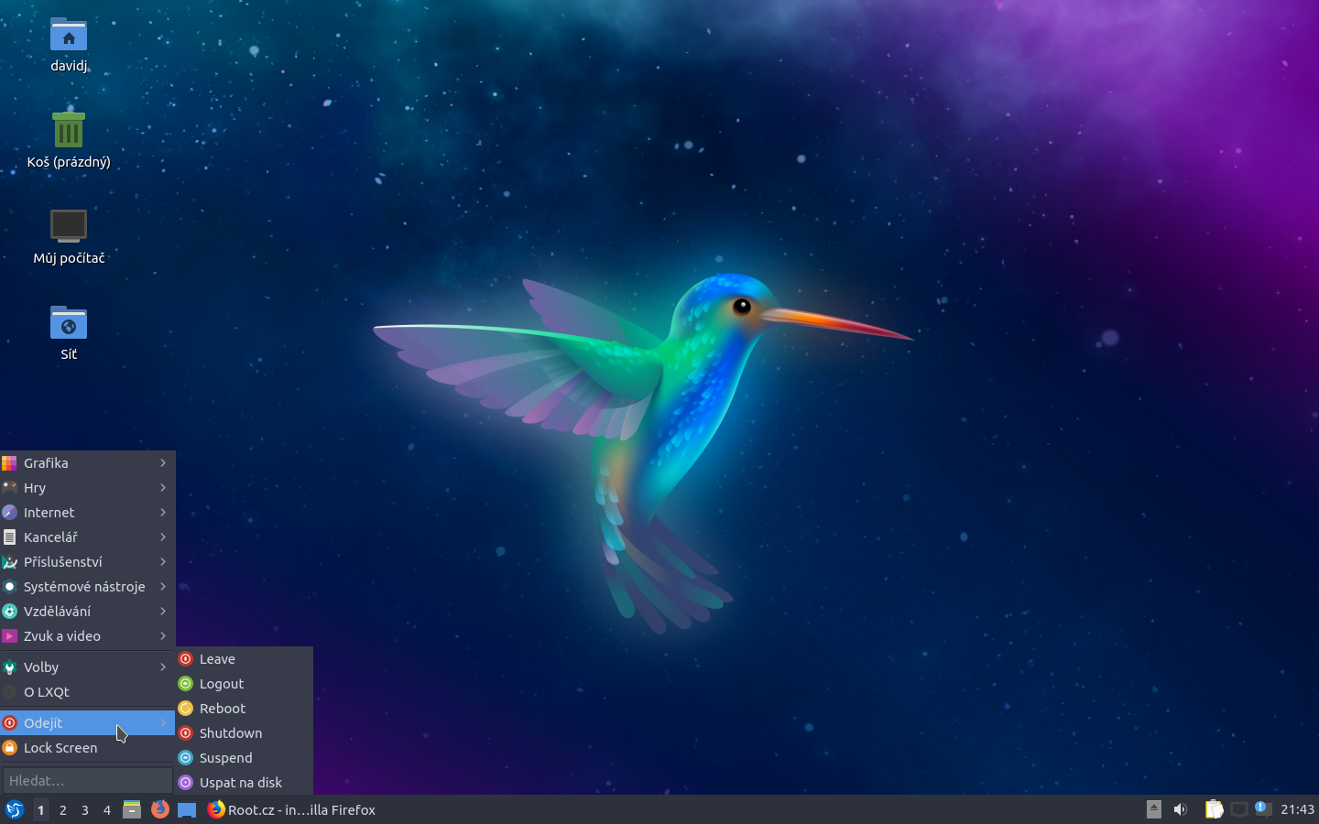1319x824 pixels.
Task: Choose Uspat na disk option
Action: click(x=241, y=783)
